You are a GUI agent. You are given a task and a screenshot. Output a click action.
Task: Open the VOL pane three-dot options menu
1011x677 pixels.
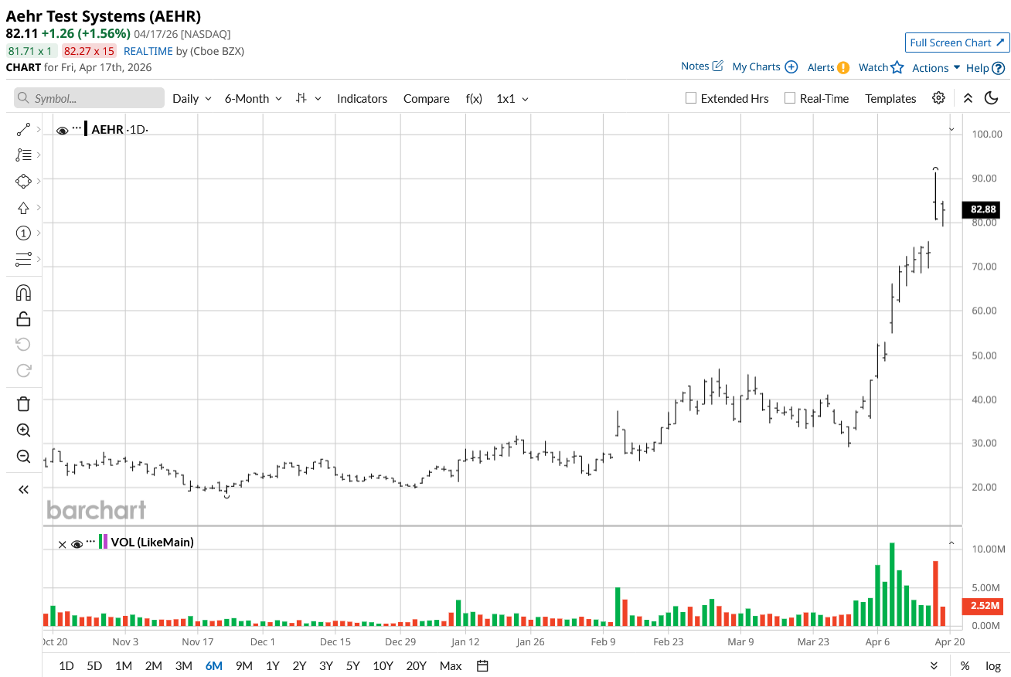coord(90,541)
